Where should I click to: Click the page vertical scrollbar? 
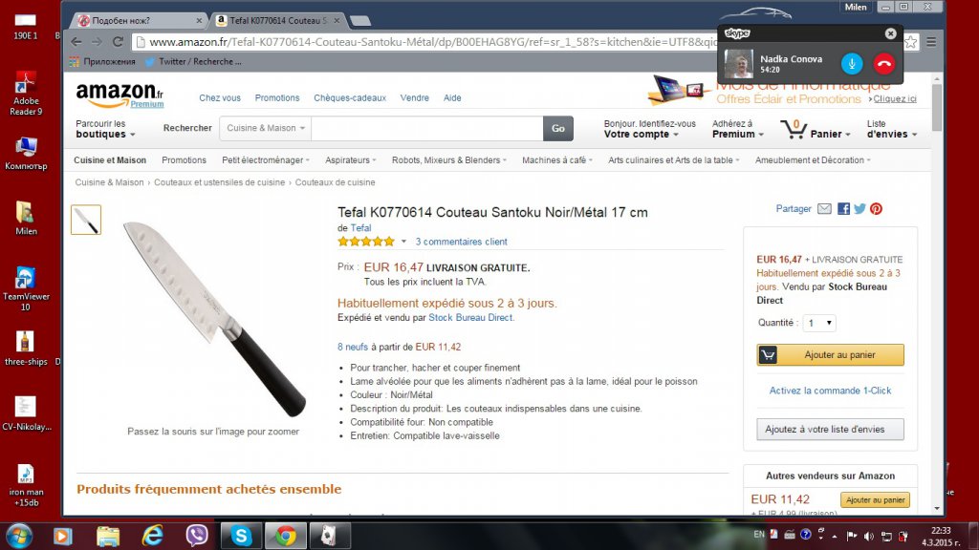[937, 294]
